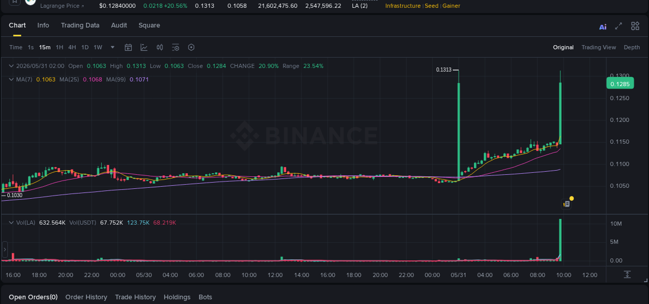Click the Gainer tag link
Viewport: 649px width, 304px height.
(x=451, y=6)
